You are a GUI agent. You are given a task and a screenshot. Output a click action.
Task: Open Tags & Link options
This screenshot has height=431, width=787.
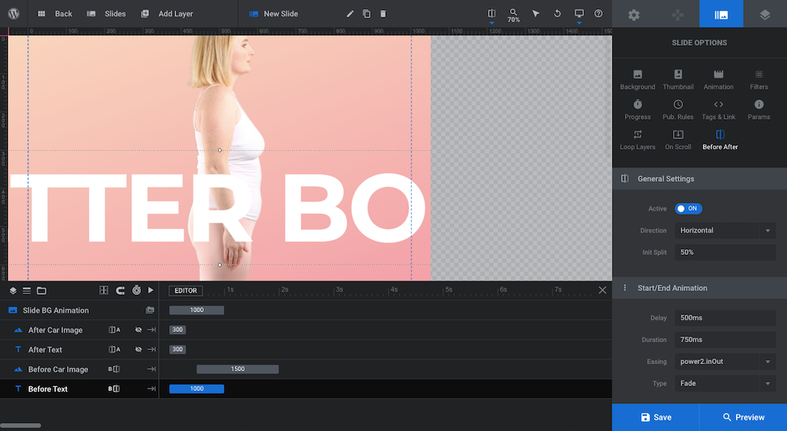(719, 110)
